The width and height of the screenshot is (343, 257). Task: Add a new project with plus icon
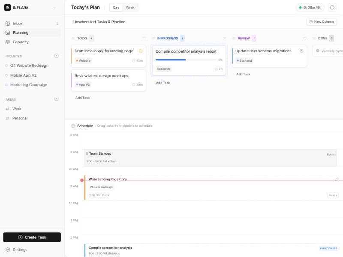57,56
